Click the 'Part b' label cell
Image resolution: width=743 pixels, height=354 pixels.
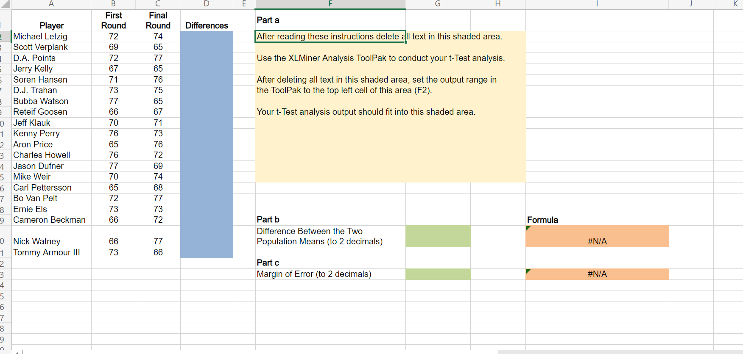[330, 220]
